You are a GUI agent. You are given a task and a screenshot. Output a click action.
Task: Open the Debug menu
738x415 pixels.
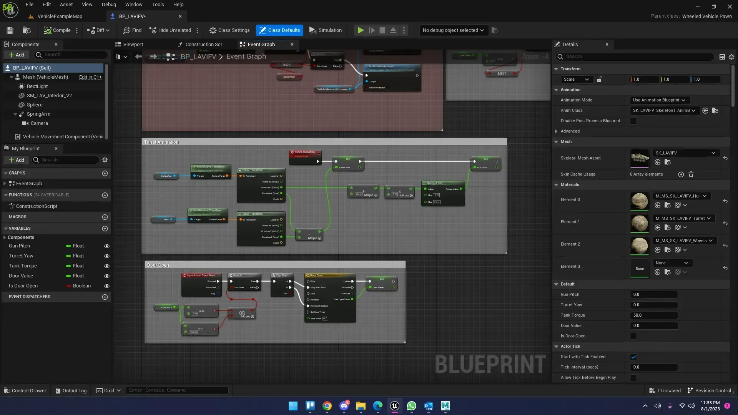109,5
